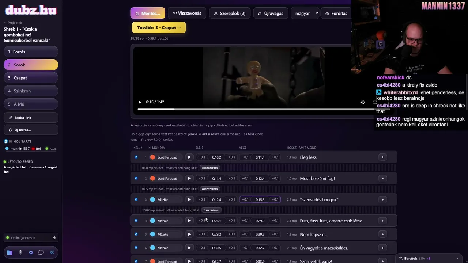
Task: Play the Shrek video preview
Action: 140,102
